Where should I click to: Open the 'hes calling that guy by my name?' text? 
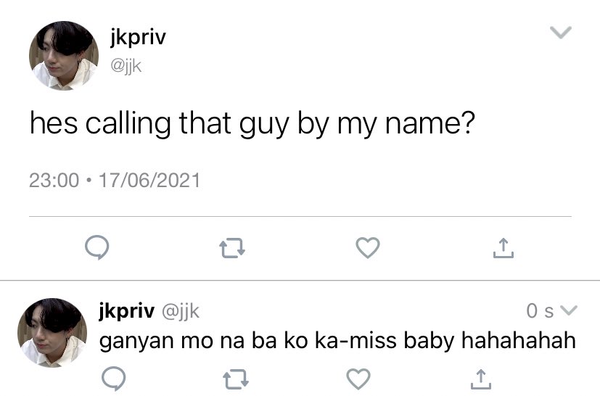(x=252, y=123)
